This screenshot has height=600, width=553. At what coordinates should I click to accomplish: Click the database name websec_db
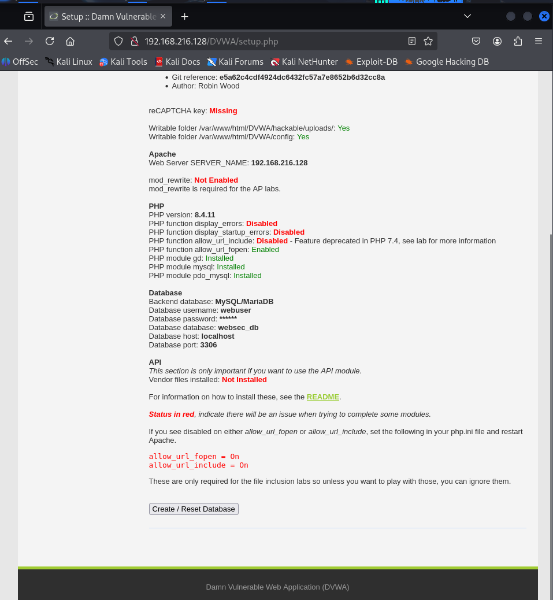[238, 328]
